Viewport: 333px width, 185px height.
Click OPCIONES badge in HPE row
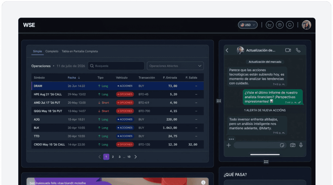click(x=125, y=94)
